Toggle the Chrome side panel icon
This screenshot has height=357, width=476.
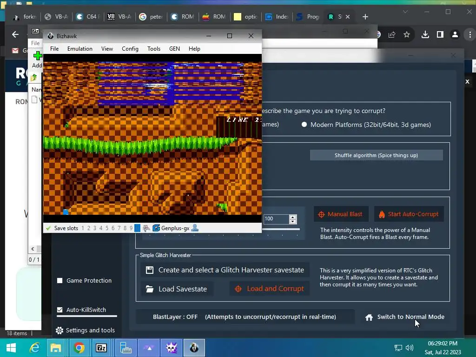point(440,34)
